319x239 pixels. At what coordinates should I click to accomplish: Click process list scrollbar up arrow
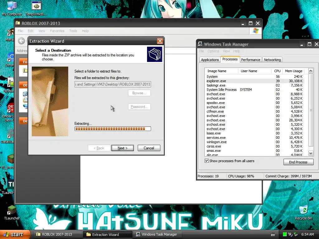click(311, 71)
